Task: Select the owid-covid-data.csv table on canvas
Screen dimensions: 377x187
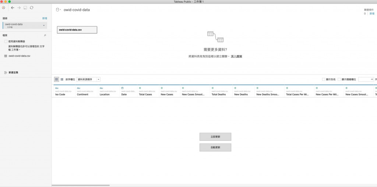Action: click(x=77, y=30)
